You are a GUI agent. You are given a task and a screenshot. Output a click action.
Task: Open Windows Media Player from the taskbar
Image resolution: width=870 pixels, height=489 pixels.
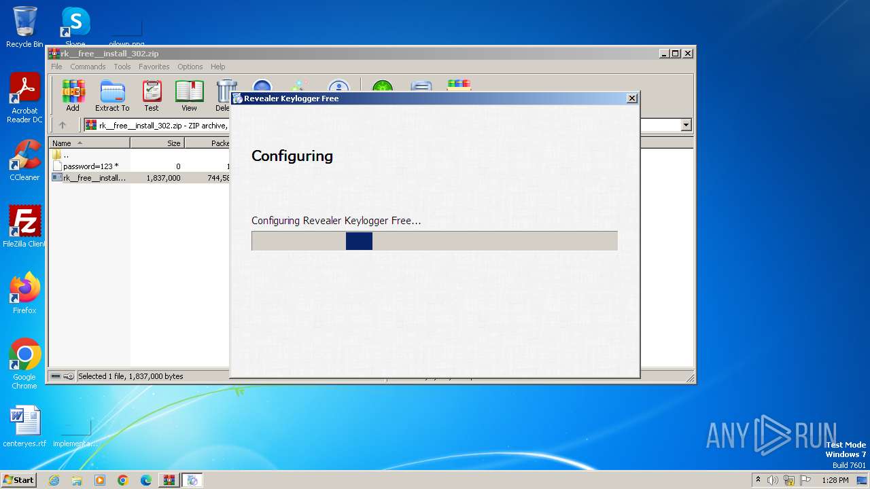(100, 480)
